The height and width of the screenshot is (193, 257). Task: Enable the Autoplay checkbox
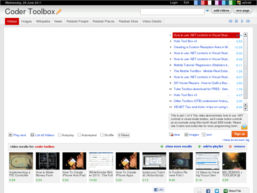(x=60, y=135)
